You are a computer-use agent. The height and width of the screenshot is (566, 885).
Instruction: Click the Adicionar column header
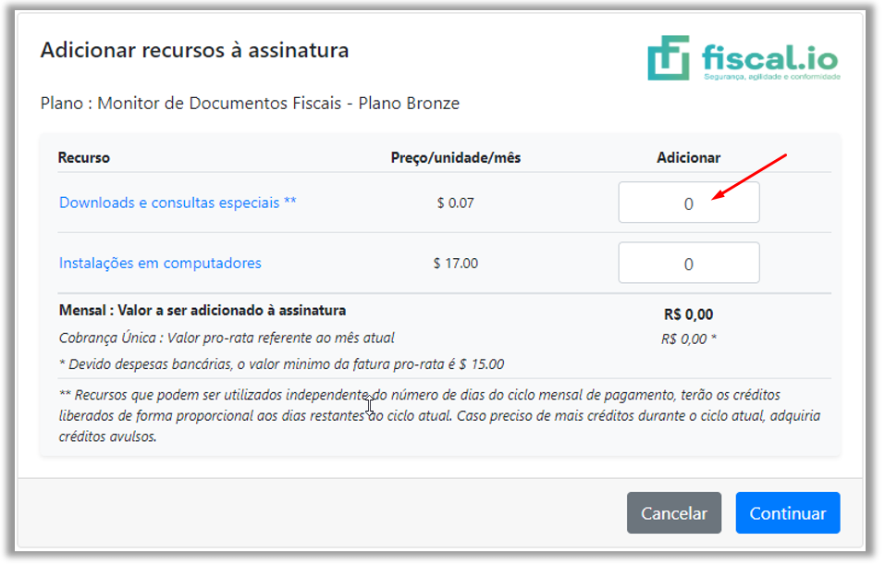point(688,158)
